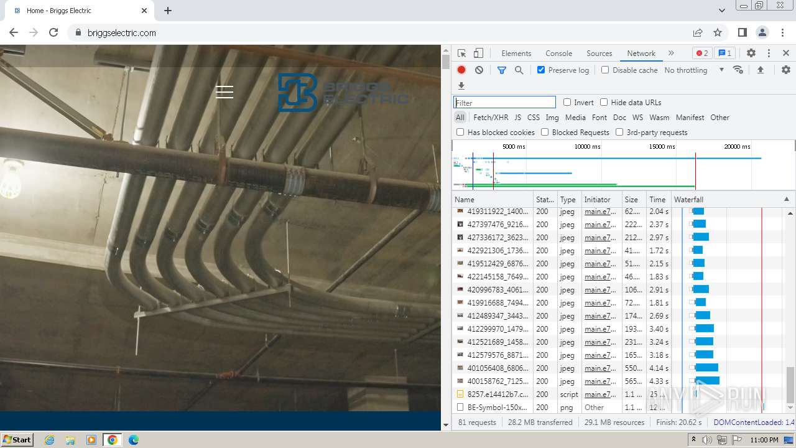This screenshot has width=796, height=448.
Task: Open the Chrome tab search dropdown
Action: coord(722,11)
